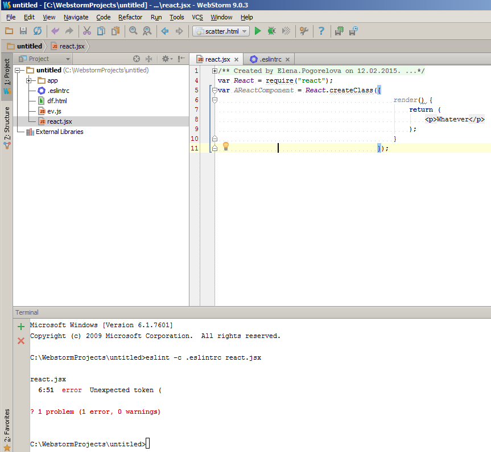Screen dimensions: 491x452
Task: Run scatter.html with the green play icon
Action: tap(258, 31)
